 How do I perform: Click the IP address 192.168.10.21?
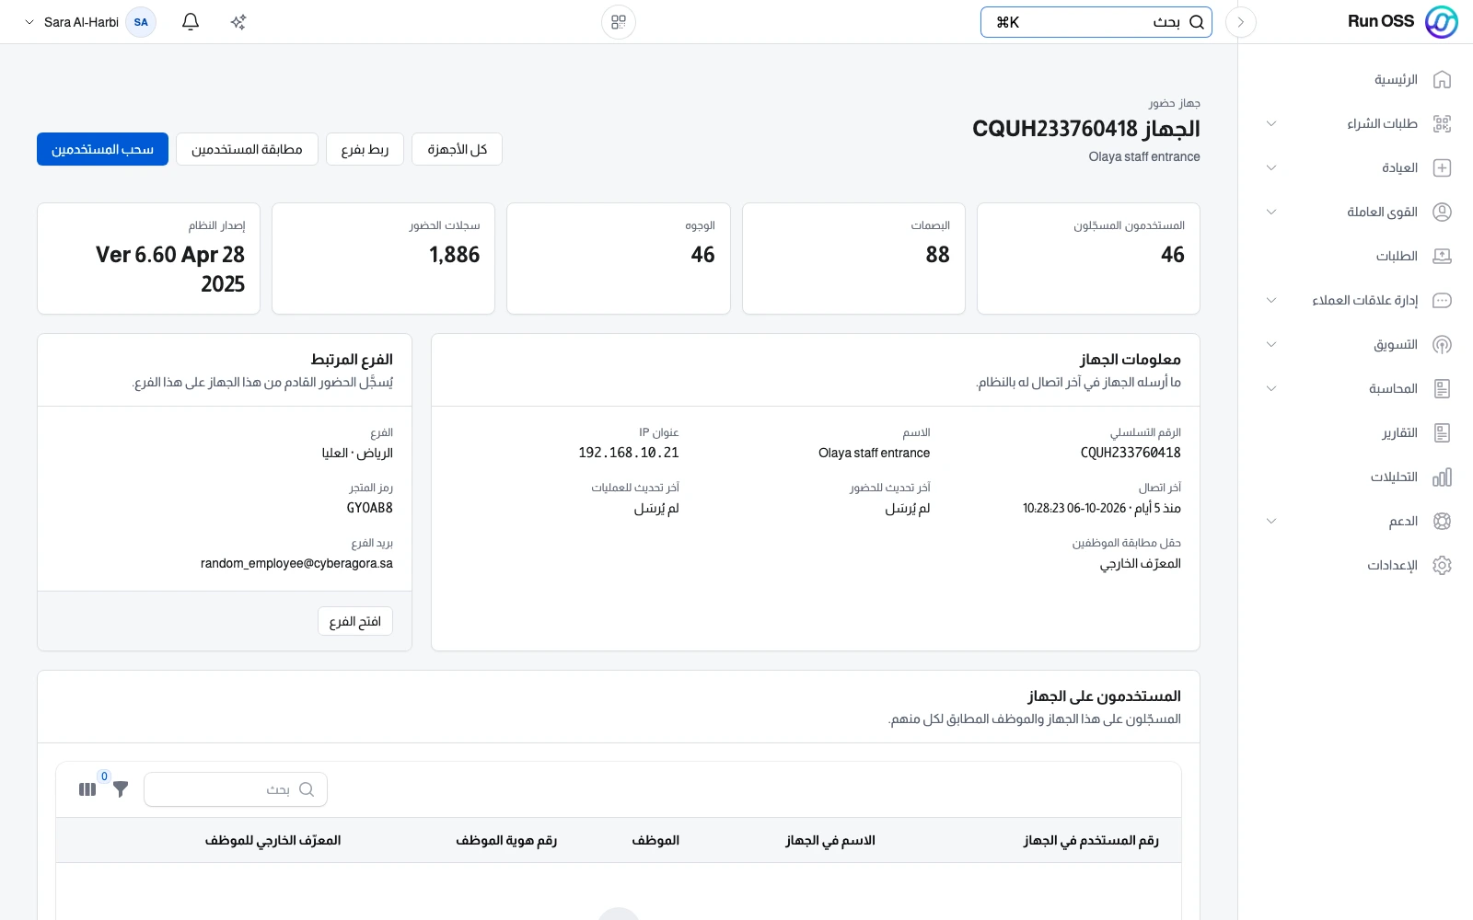click(x=629, y=453)
